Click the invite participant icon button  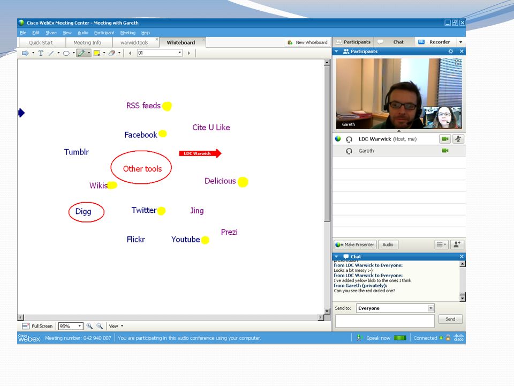click(x=457, y=244)
